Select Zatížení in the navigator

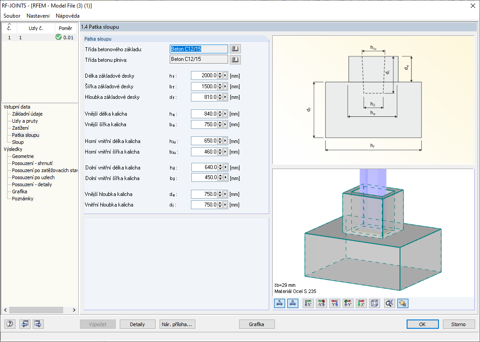click(20, 128)
